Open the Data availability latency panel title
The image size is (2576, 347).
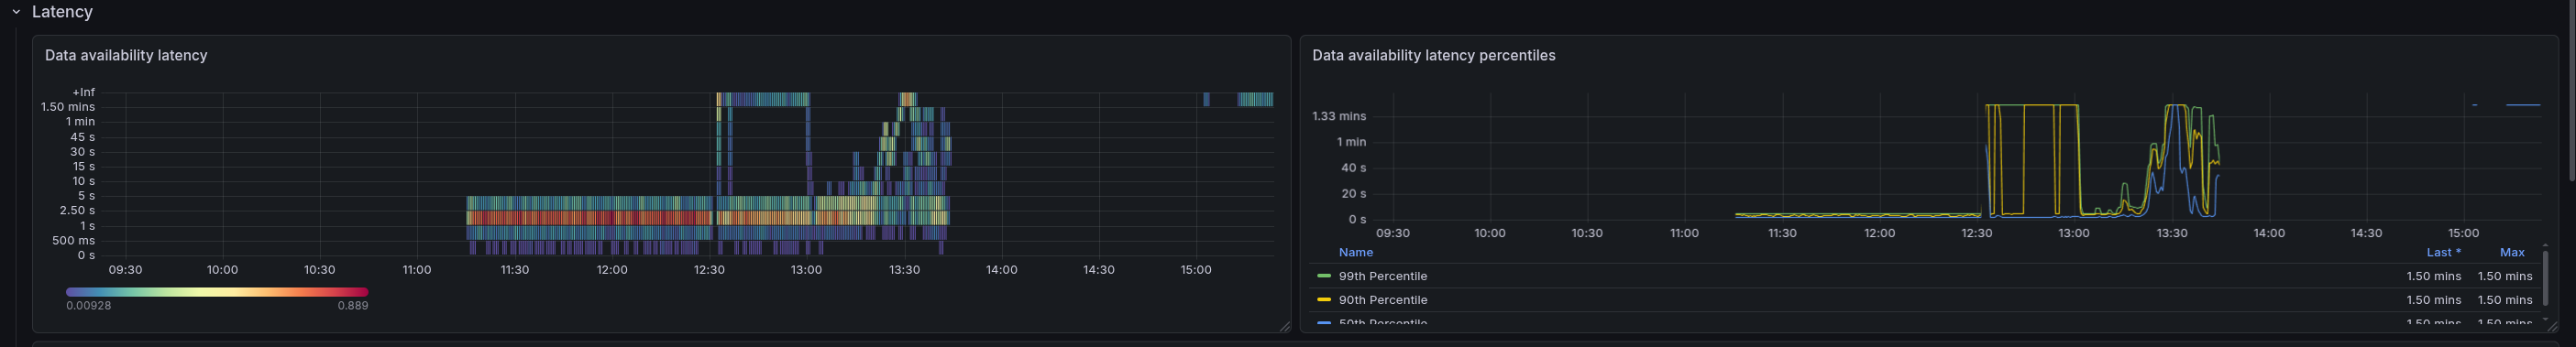126,55
